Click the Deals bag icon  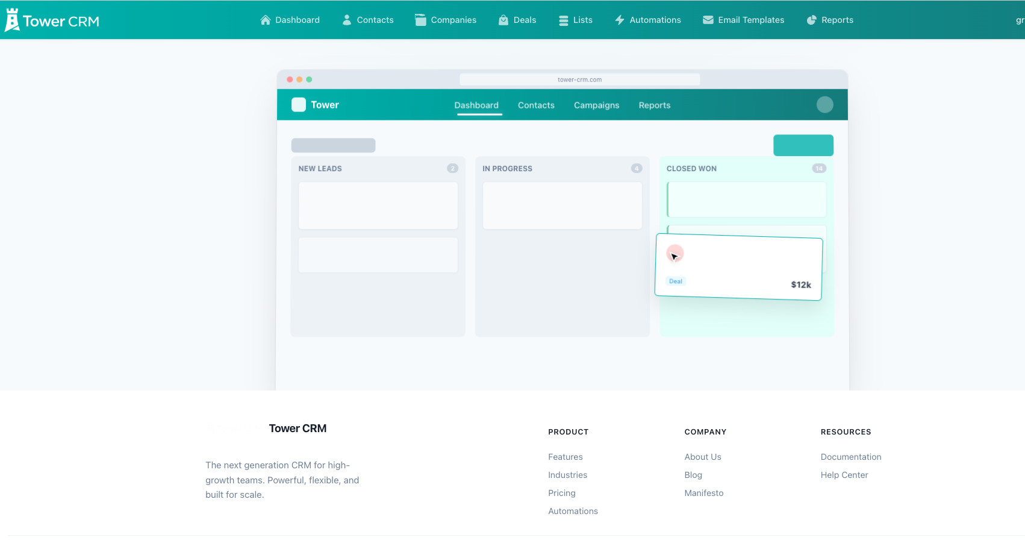coord(503,19)
